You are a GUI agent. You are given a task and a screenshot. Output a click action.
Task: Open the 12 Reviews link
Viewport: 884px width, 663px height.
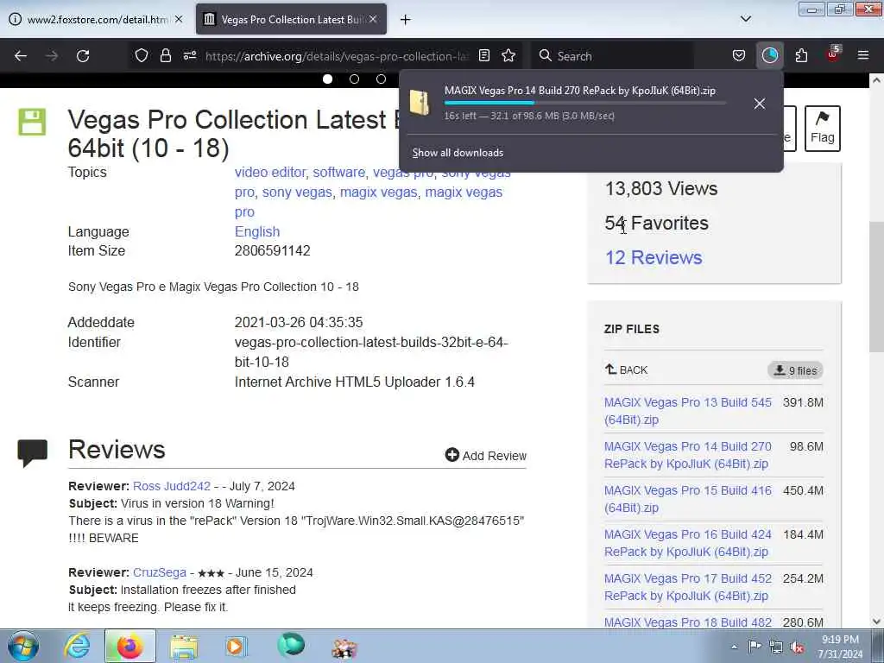click(x=654, y=257)
